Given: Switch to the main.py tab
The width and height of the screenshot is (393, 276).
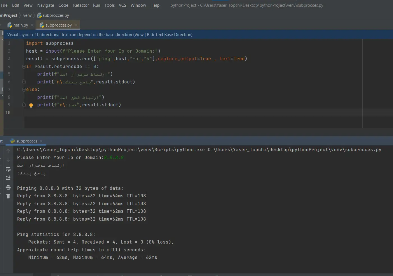Looking at the screenshot, I should click(20, 25).
